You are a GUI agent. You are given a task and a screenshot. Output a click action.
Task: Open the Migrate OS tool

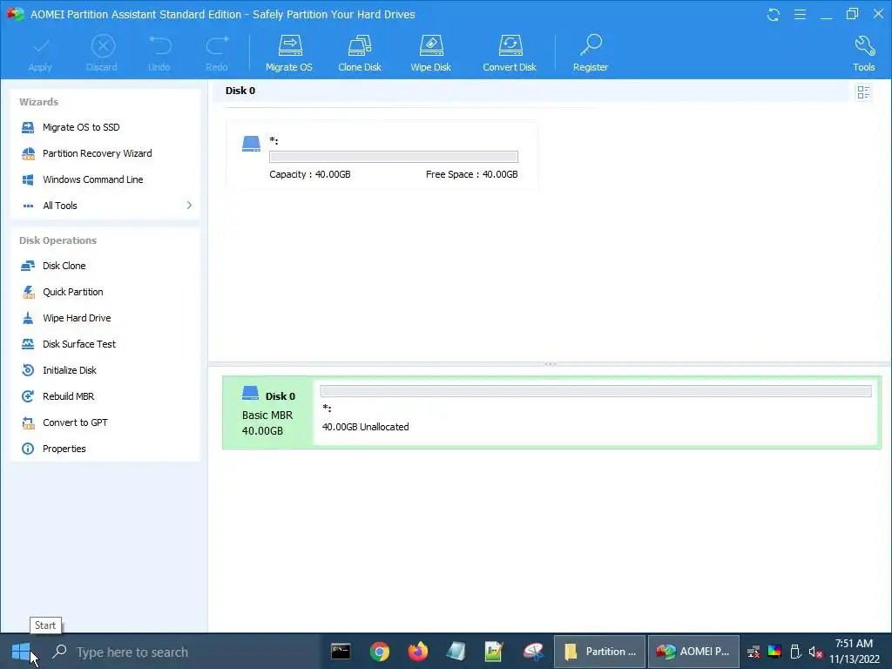pyautogui.click(x=289, y=54)
